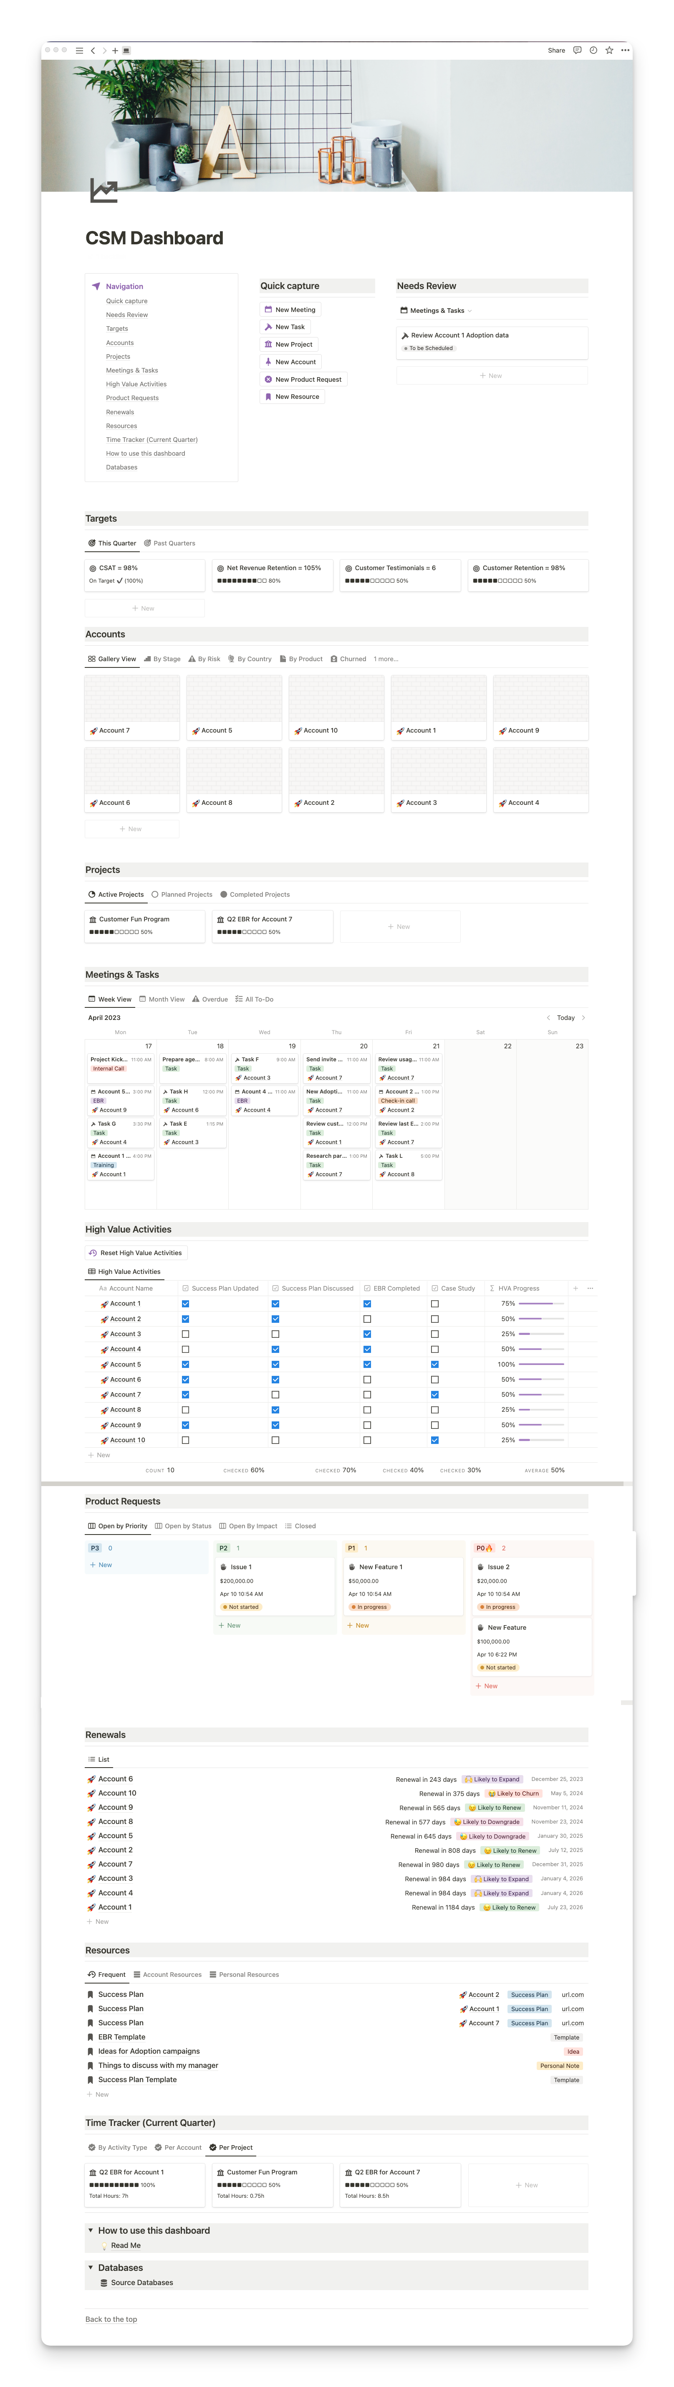Open High Value Activities table options dots
674x2387 pixels.
pos(590,1288)
